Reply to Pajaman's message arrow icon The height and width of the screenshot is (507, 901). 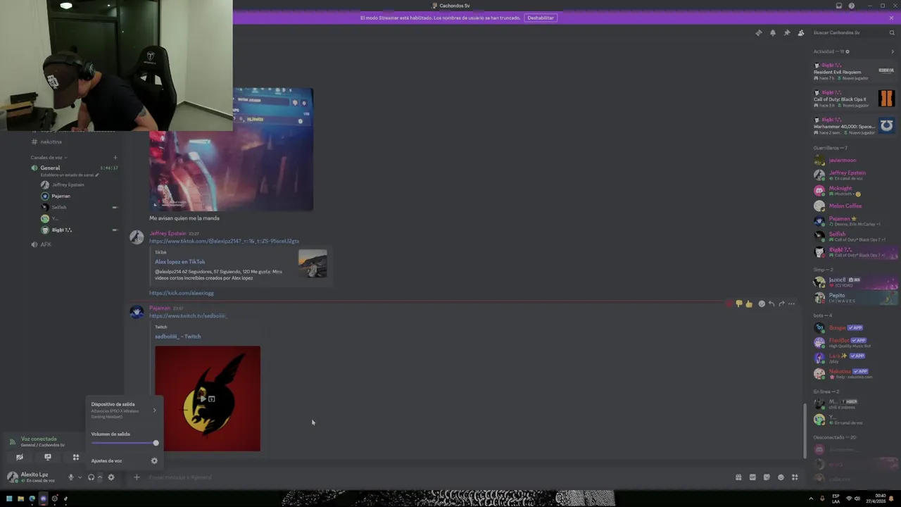tap(771, 304)
